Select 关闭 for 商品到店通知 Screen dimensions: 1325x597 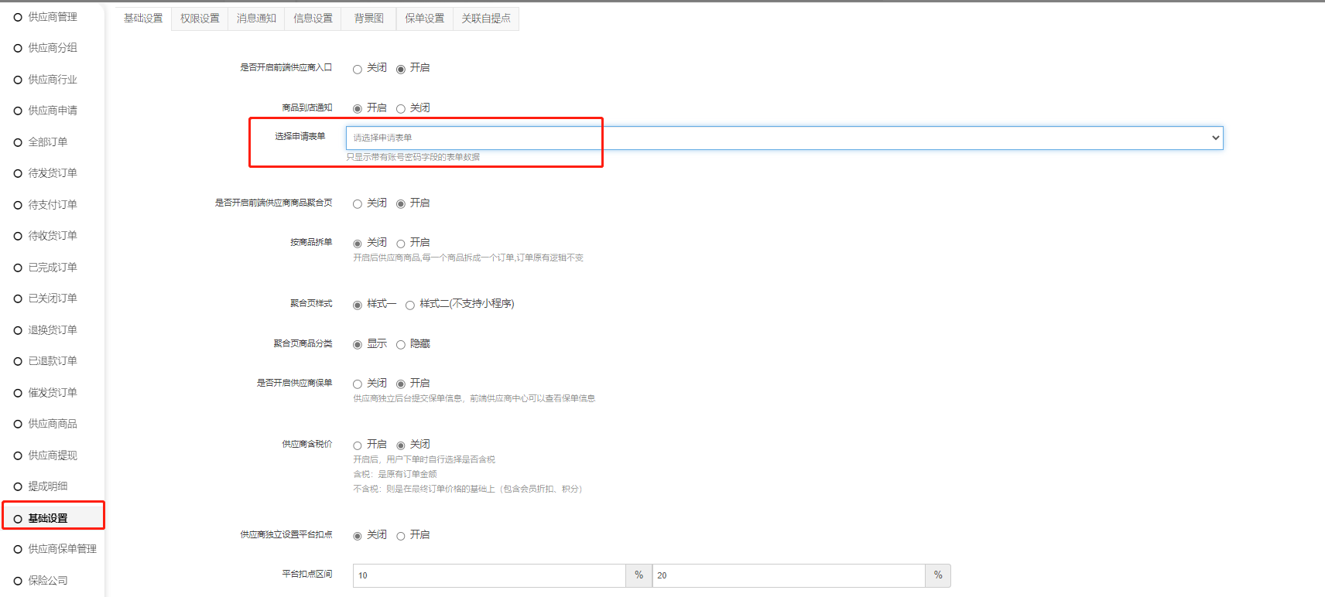coord(401,109)
